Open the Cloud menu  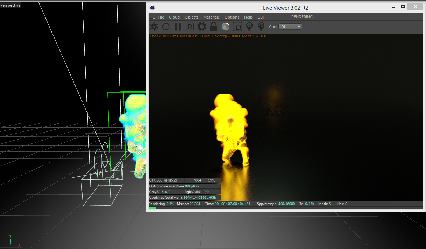pos(174,17)
